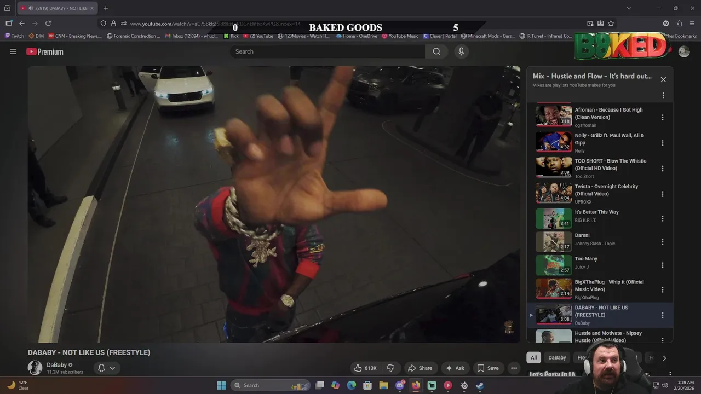This screenshot has height=394, width=701.
Task: Open the Ask AI button
Action: pyautogui.click(x=455, y=368)
